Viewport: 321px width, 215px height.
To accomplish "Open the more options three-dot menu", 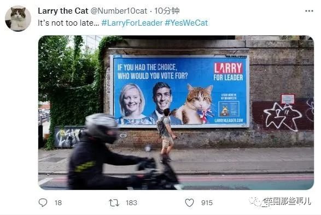I will (x=309, y=11).
